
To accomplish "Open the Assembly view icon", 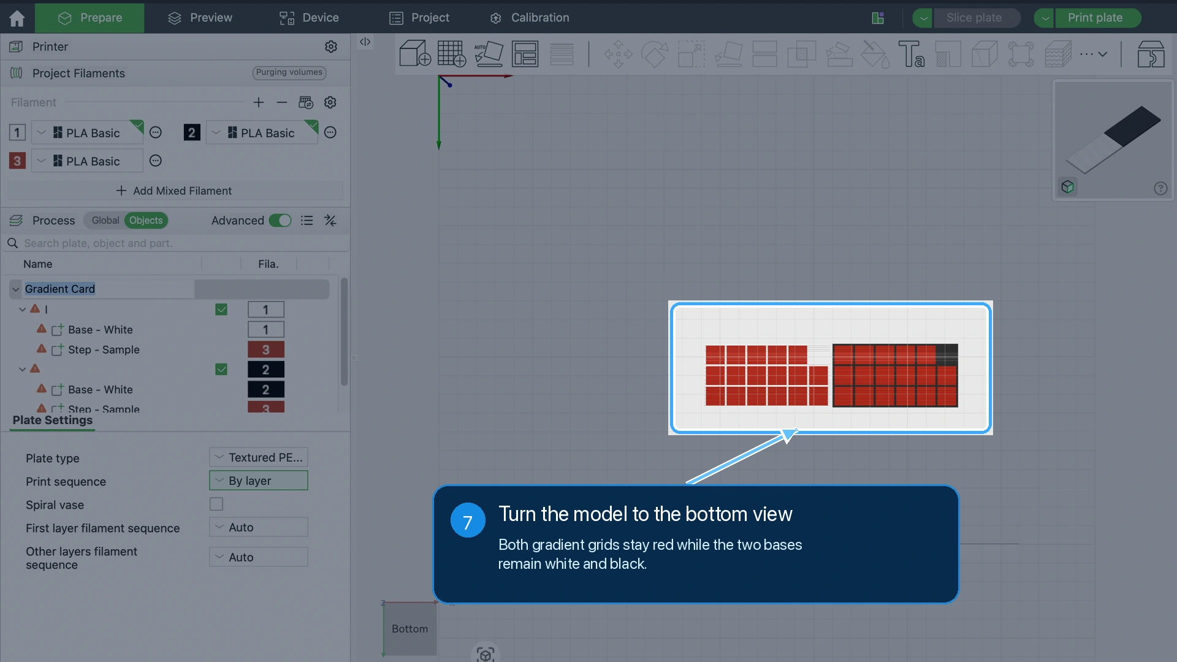I will (x=1151, y=54).
